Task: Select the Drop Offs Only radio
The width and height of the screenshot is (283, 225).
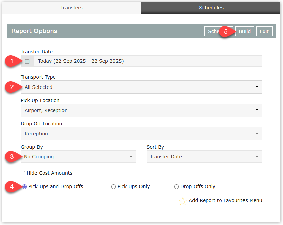Action: pyautogui.click(x=176, y=186)
